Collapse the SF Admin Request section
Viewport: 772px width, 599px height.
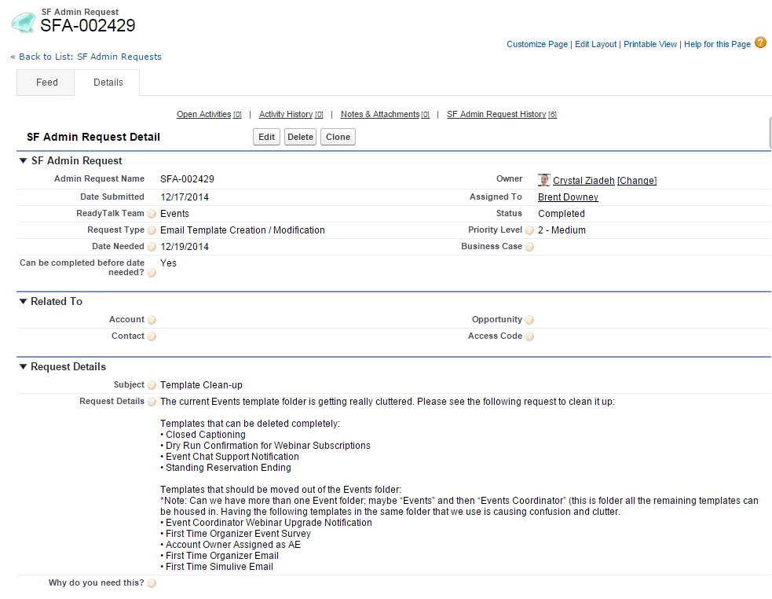tap(23, 161)
